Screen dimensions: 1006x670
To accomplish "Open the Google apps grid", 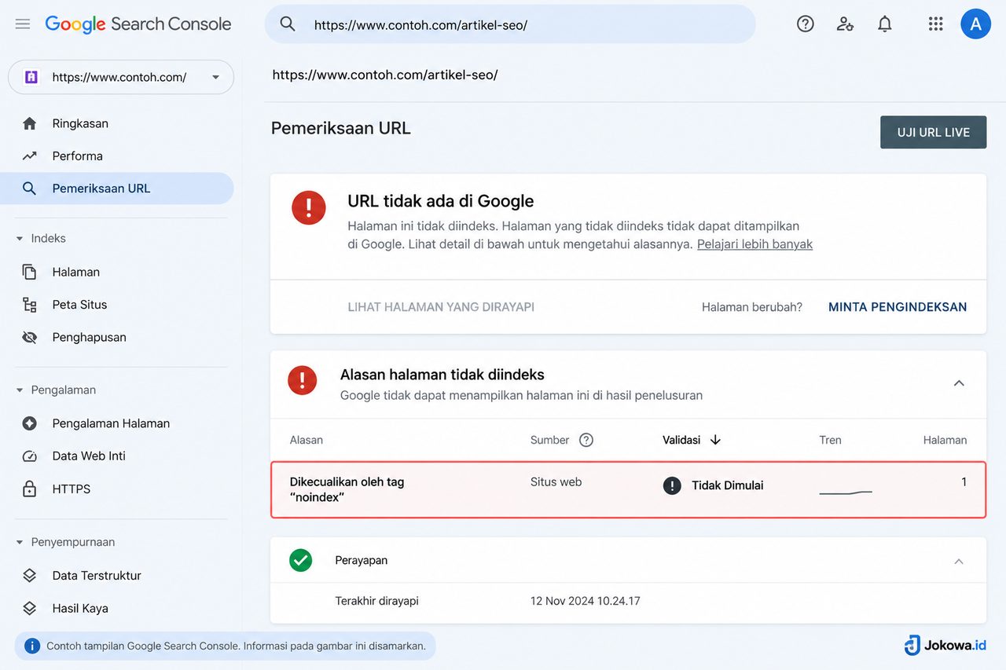I will pos(935,24).
